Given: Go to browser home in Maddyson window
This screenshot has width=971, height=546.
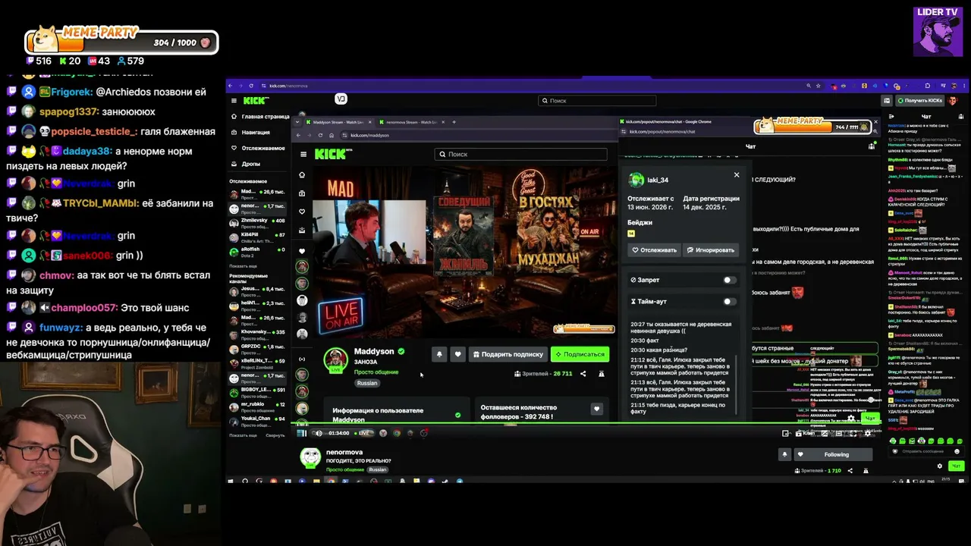Looking at the screenshot, I should [x=331, y=135].
